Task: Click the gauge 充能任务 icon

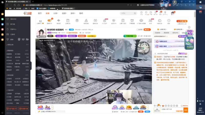Action: [x=159, y=20]
